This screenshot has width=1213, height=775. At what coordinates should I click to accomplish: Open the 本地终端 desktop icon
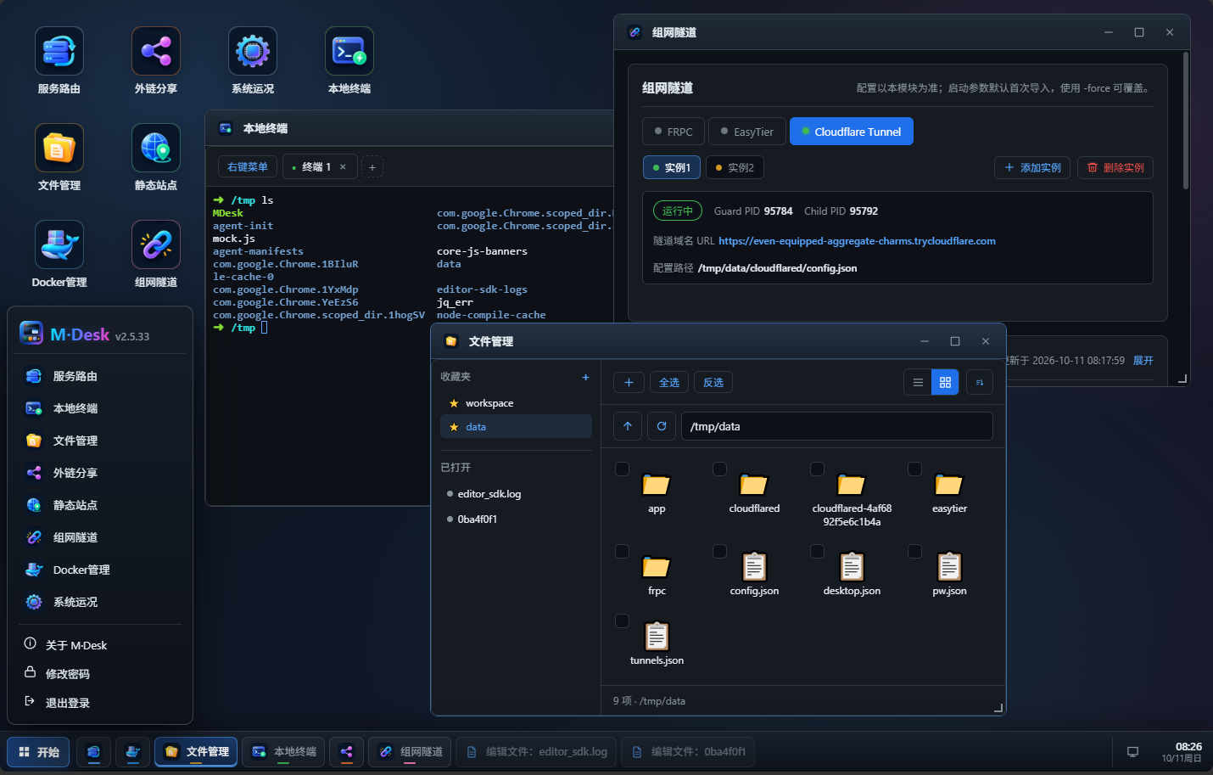pos(349,61)
